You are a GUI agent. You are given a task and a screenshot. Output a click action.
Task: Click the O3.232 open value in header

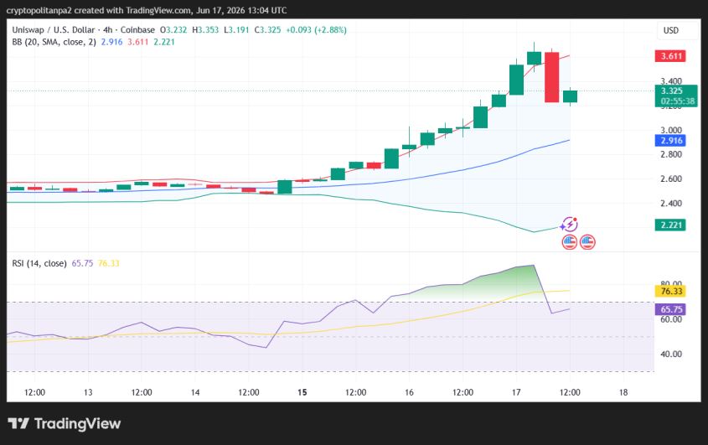tap(173, 30)
